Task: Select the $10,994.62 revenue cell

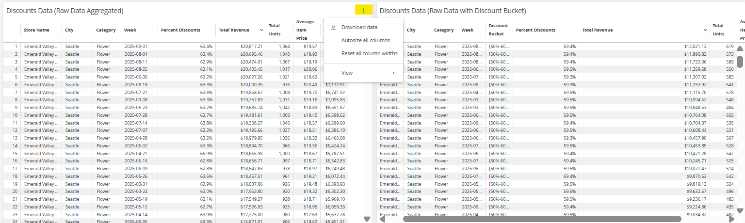Action: click(644, 100)
